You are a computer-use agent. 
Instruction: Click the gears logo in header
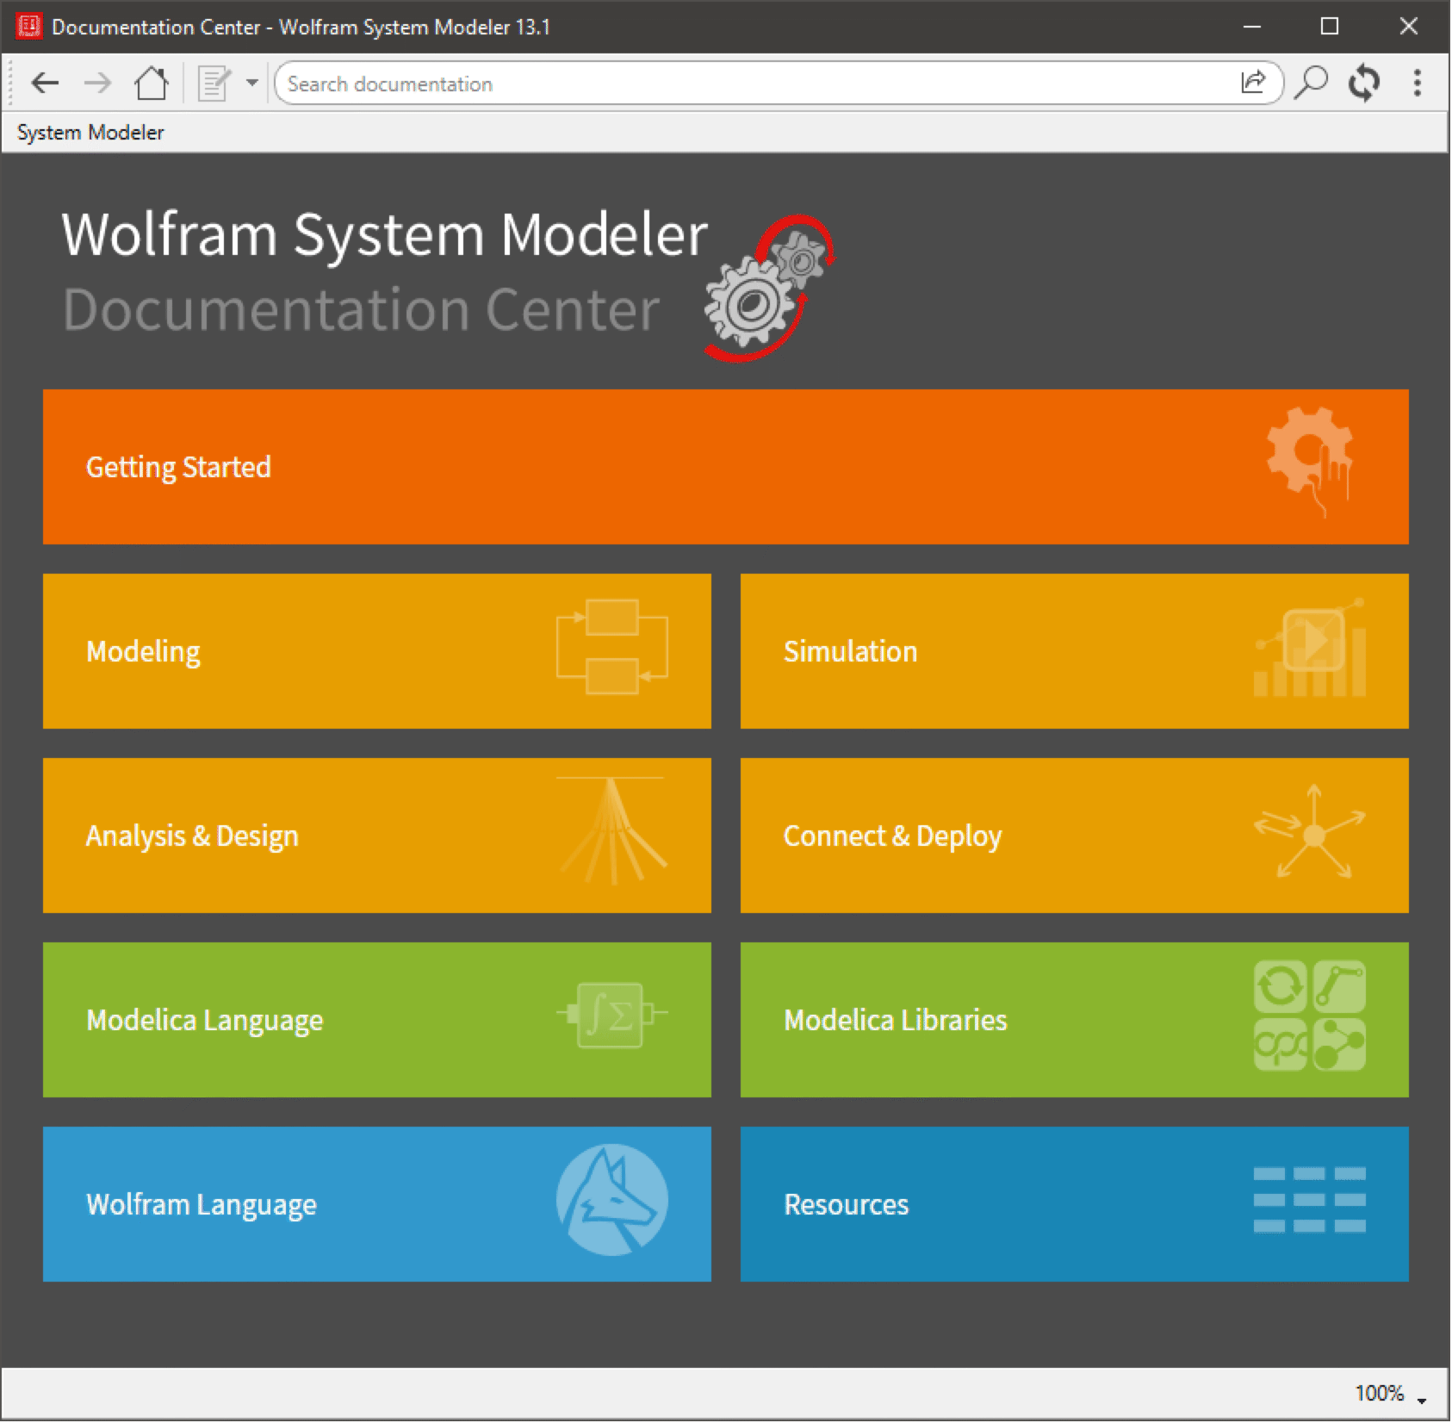[769, 288]
